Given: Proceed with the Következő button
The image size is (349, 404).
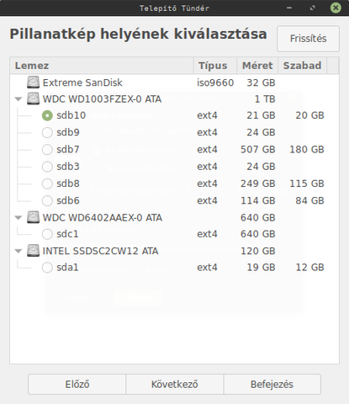Looking at the screenshot, I should click(175, 384).
